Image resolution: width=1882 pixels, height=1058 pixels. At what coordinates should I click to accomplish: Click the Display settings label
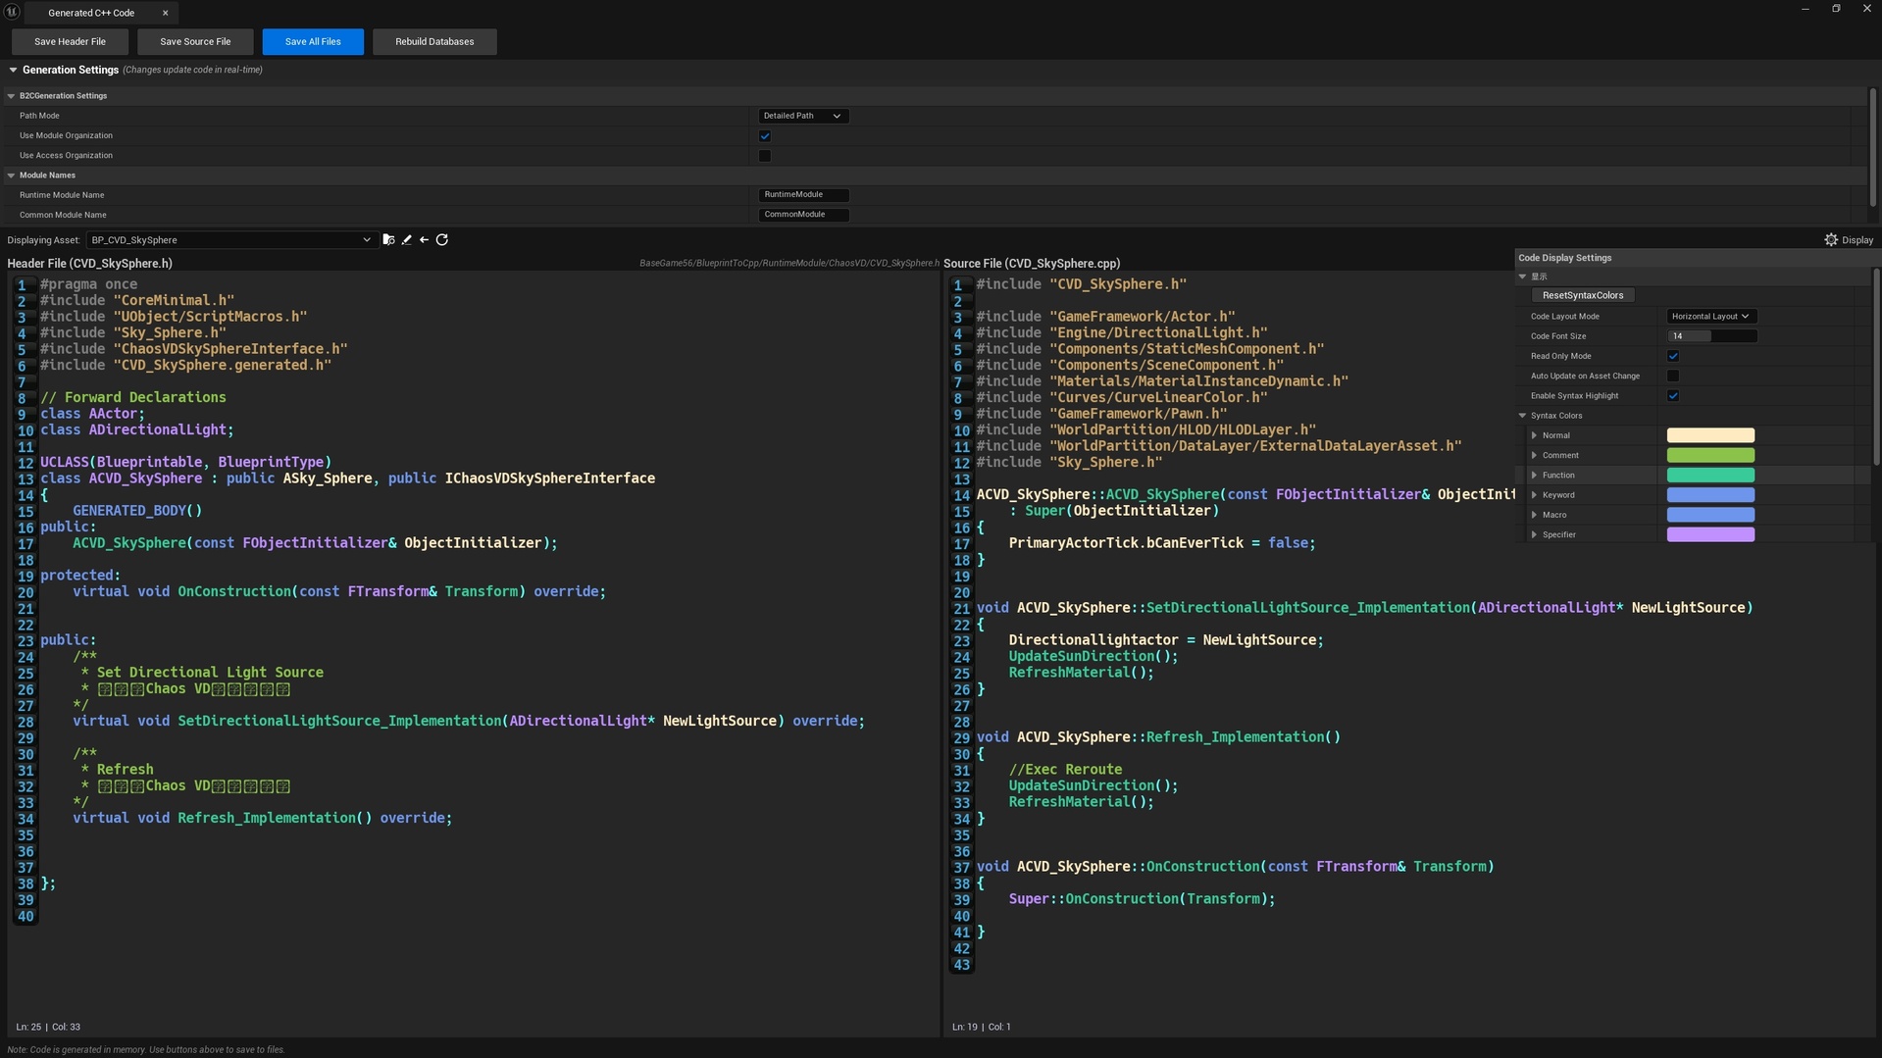[x=1857, y=240]
